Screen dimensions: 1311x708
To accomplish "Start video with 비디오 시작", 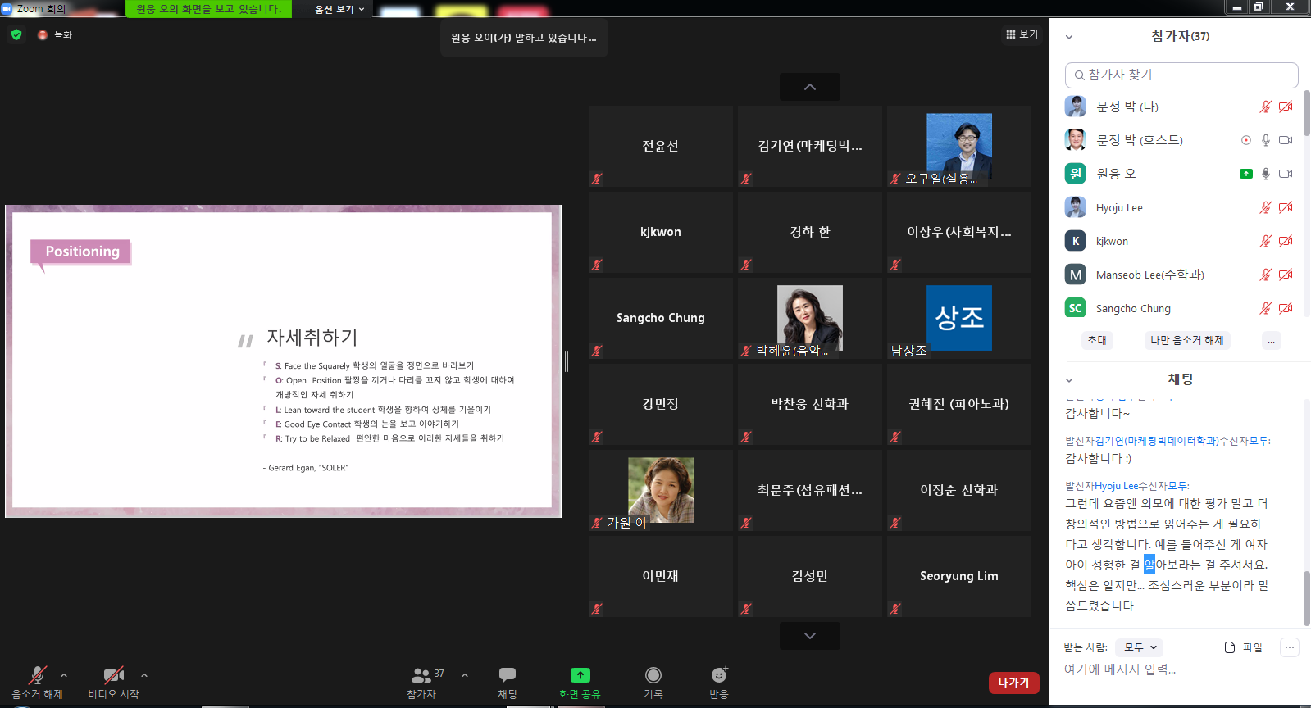I will [x=113, y=682].
